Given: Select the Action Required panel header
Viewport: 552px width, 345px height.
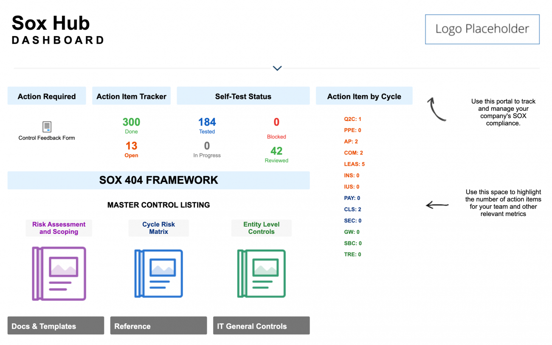Looking at the screenshot, I should [47, 96].
